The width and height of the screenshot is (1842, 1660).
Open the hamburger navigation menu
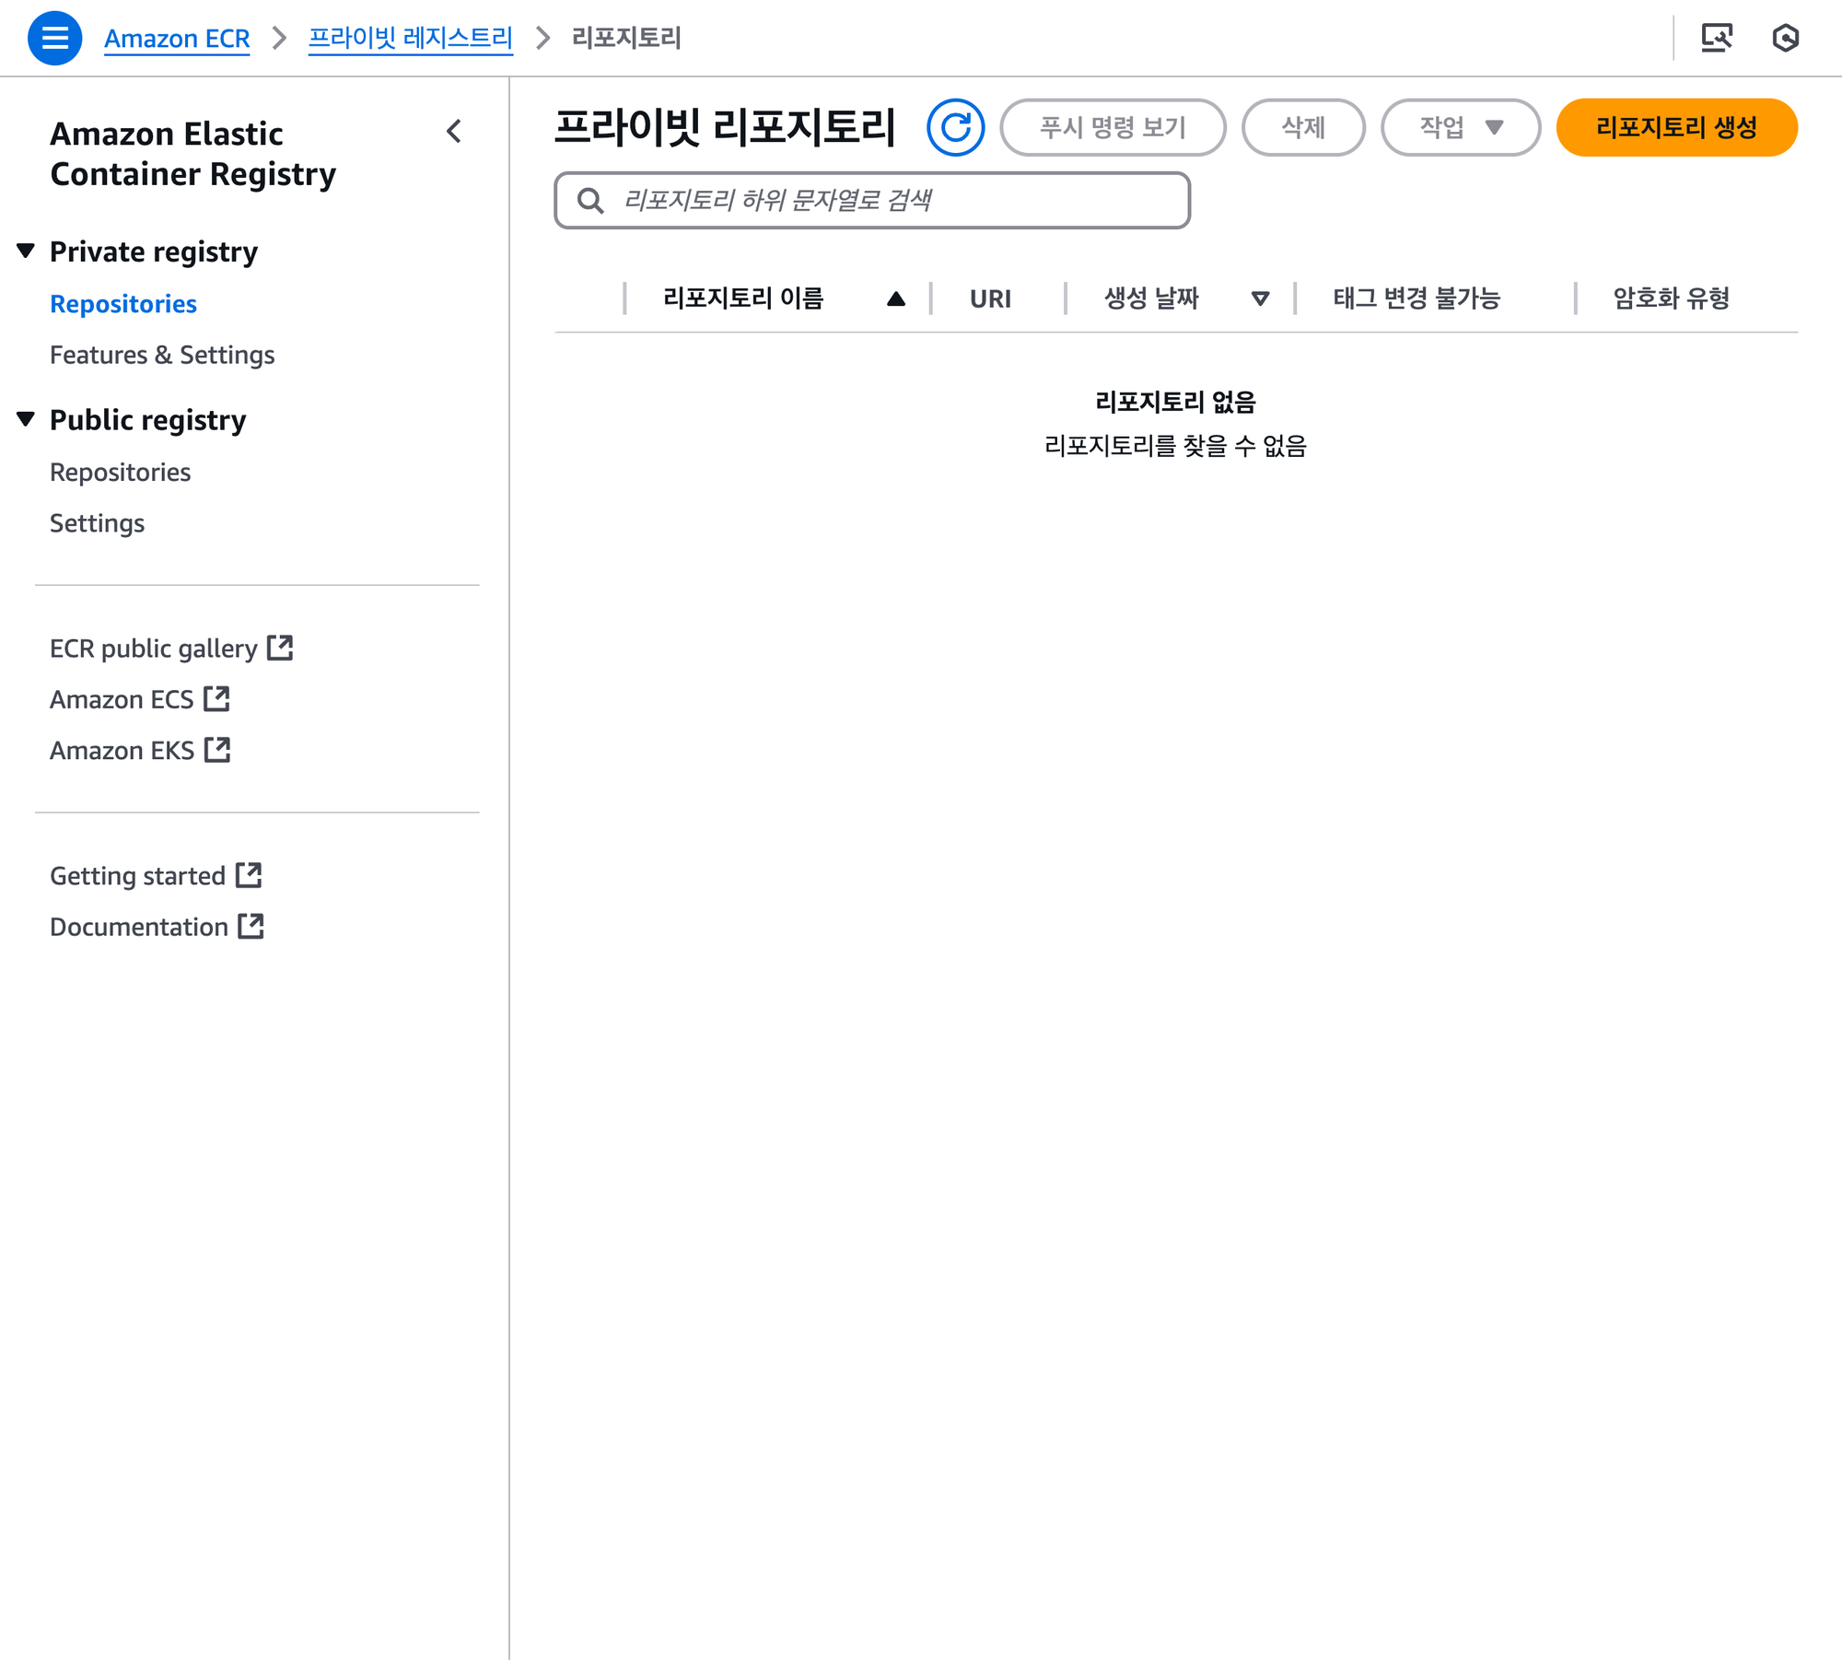(54, 38)
